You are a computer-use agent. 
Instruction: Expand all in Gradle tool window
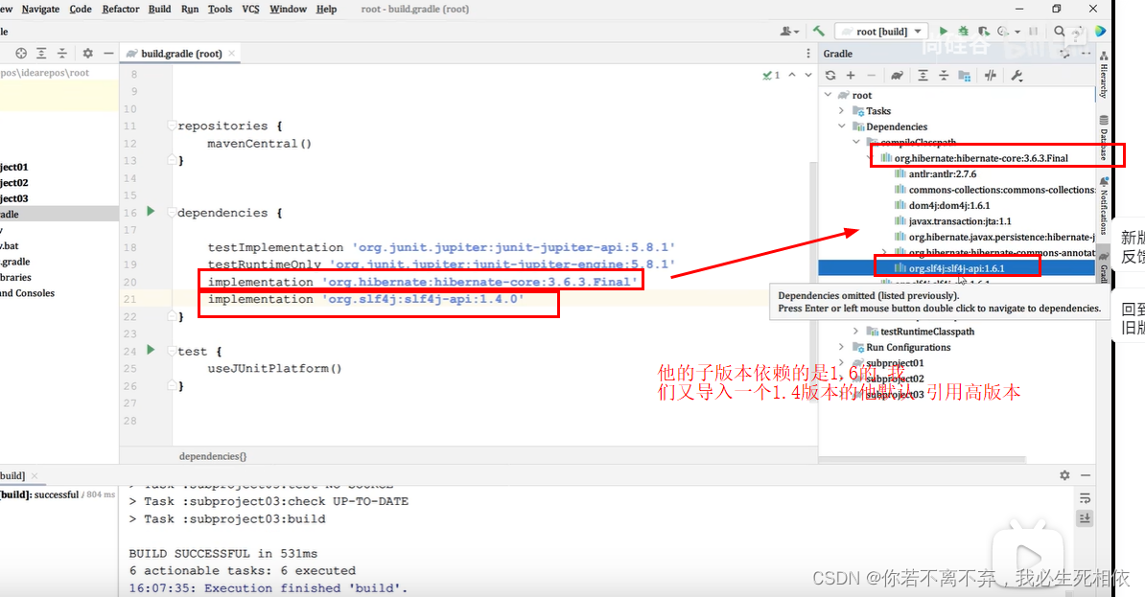point(923,75)
